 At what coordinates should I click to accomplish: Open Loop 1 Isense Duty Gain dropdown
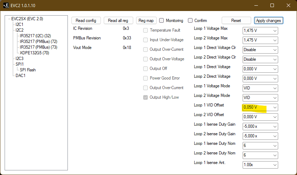click(x=260, y=126)
